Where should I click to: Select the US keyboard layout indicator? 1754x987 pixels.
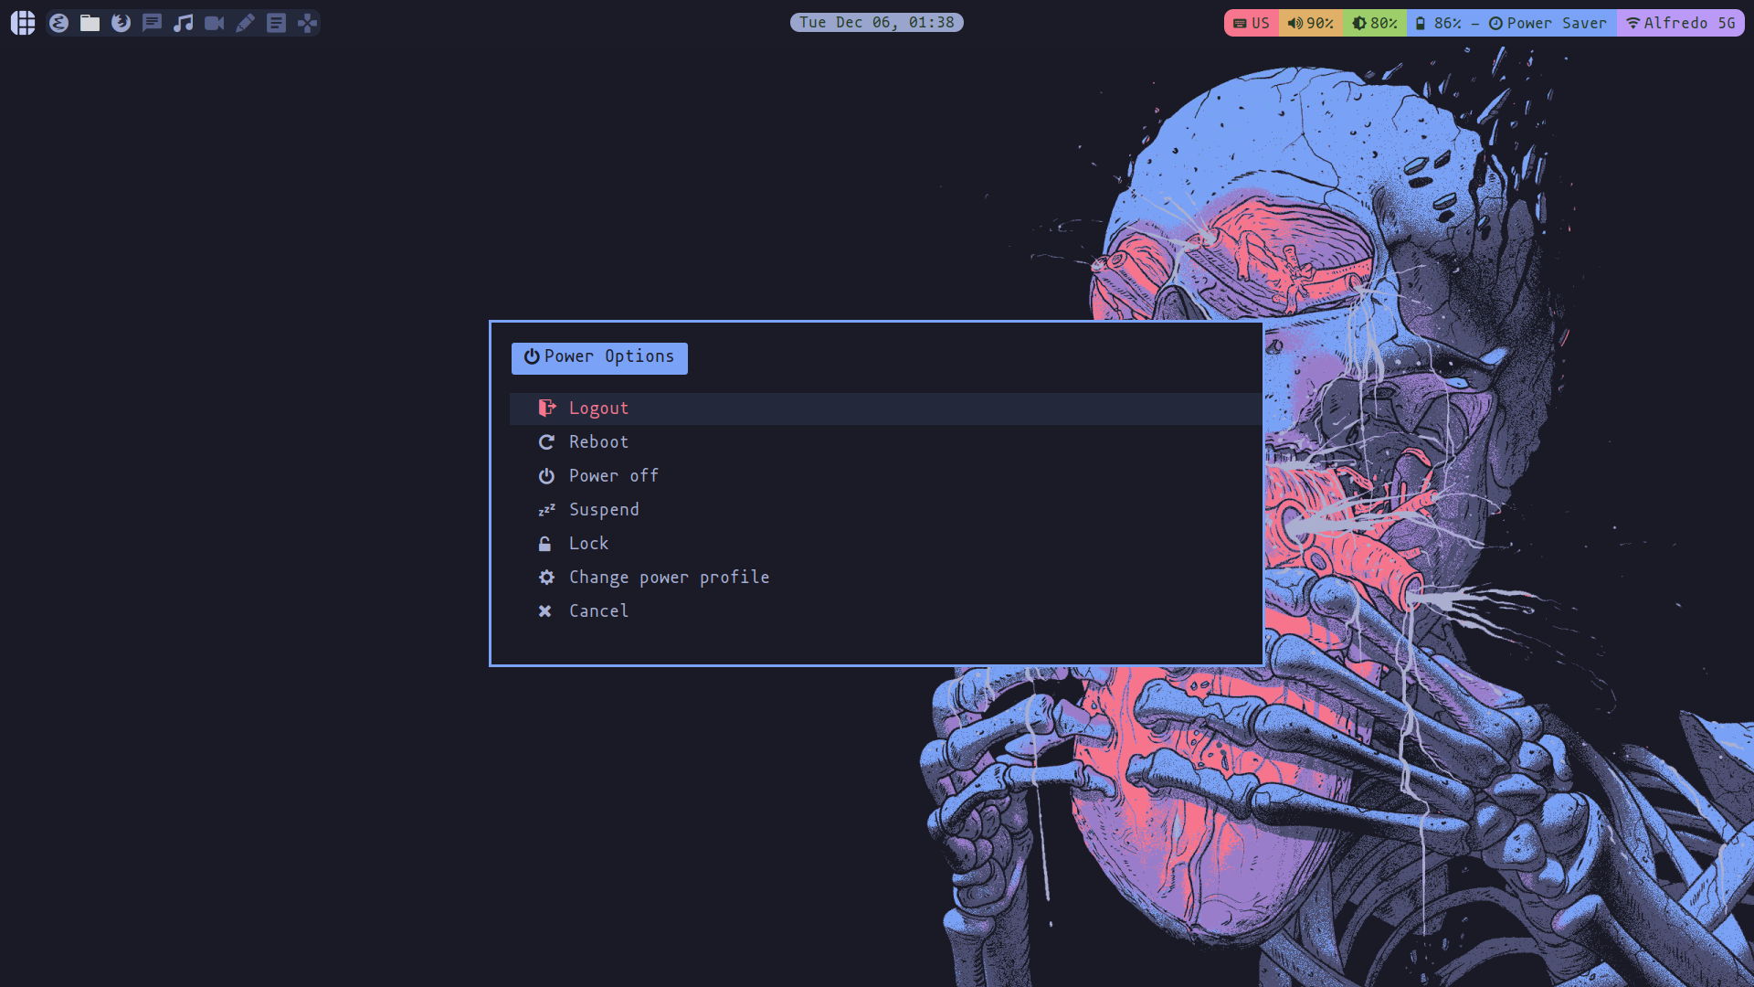1251,22
